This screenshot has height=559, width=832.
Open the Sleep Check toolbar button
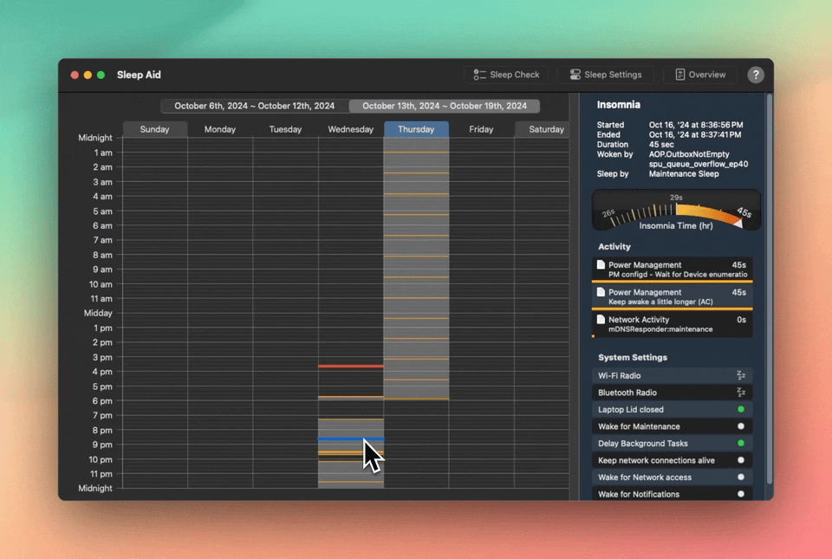[506, 75]
